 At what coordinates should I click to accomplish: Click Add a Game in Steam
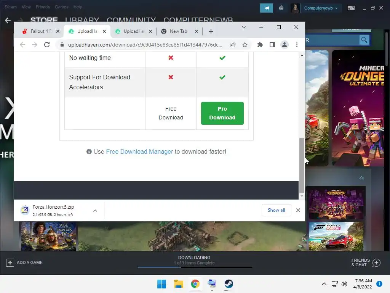24,262
